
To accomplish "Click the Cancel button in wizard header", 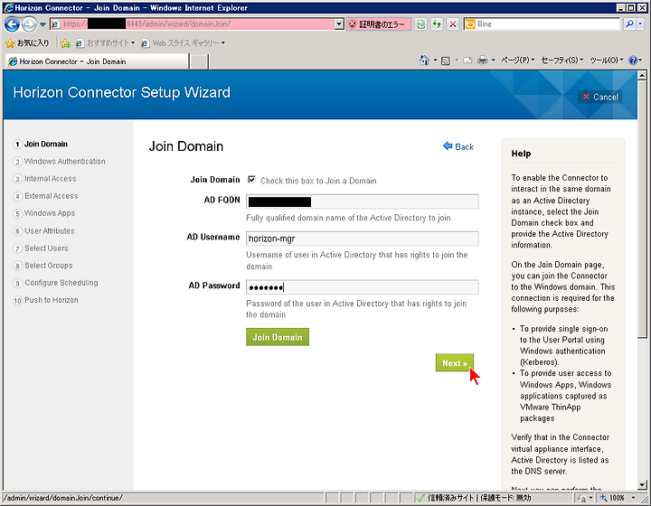I will [x=600, y=97].
